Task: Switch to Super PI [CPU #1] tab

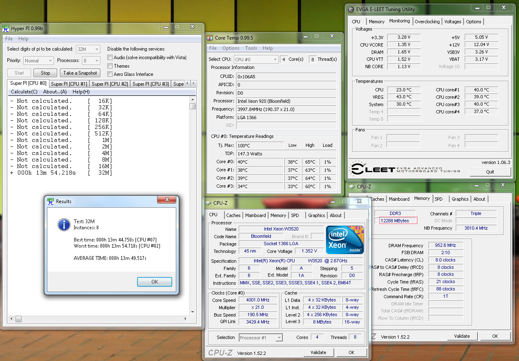Action: pyautogui.click(x=69, y=84)
